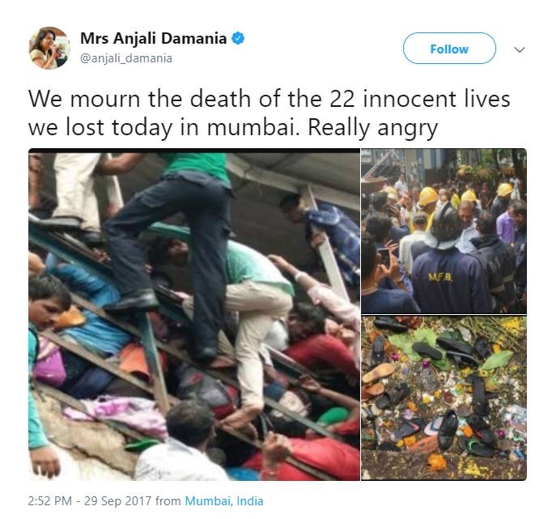
Task: Click the "Really angry" text in tweet
Action: click(373, 127)
